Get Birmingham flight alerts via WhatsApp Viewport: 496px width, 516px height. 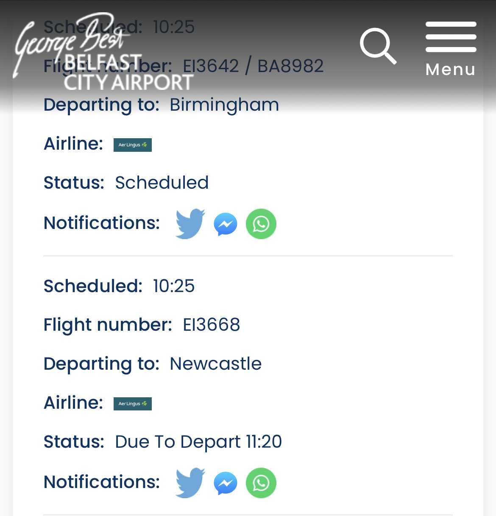pyautogui.click(x=261, y=224)
